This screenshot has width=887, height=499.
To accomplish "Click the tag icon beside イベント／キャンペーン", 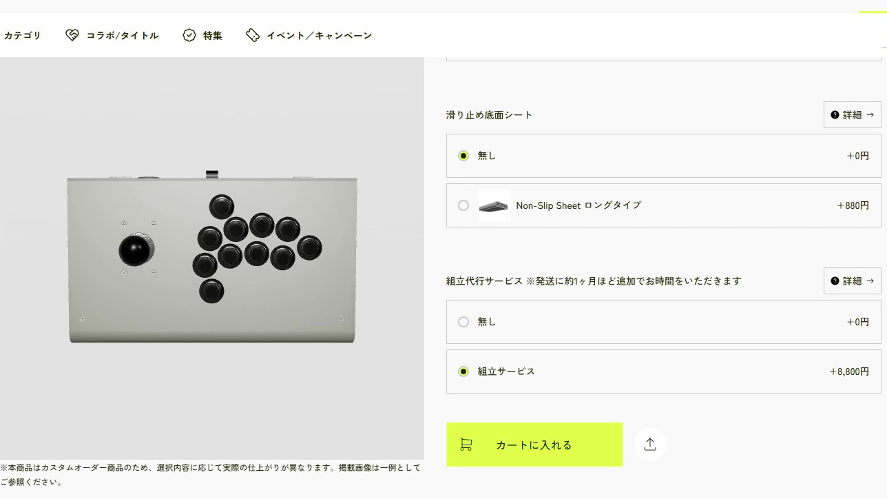I will pos(253,34).
